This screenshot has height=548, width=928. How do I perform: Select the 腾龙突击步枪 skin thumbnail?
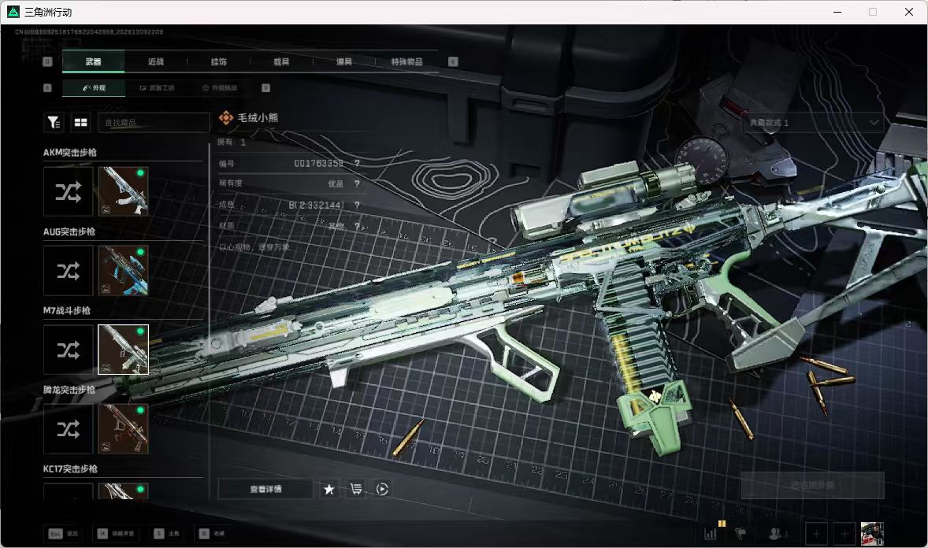(123, 428)
